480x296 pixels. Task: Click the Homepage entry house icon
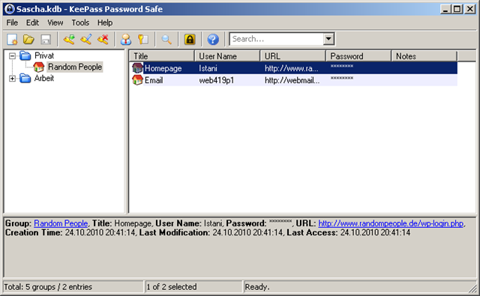point(137,68)
